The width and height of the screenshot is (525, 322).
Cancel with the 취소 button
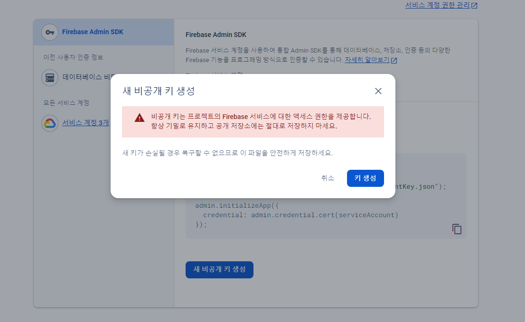[328, 178]
